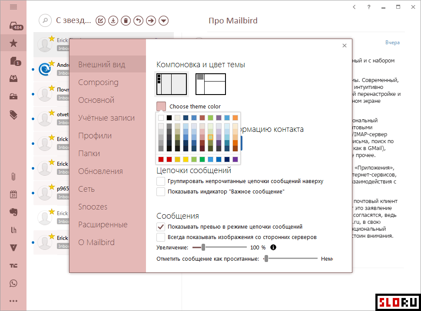Open the Attachments paperclip app in sidebar
This screenshot has height=311, width=421.
pyautogui.click(x=13, y=177)
